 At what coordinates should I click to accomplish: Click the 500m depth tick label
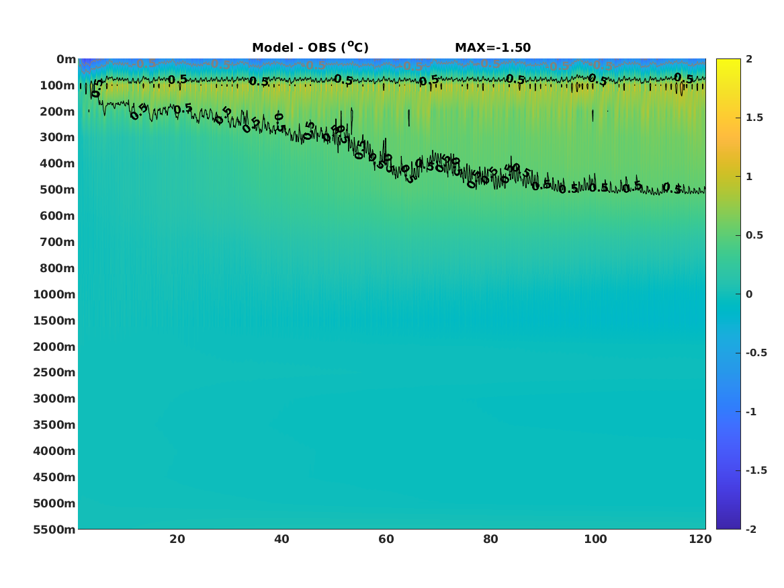(58, 190)
